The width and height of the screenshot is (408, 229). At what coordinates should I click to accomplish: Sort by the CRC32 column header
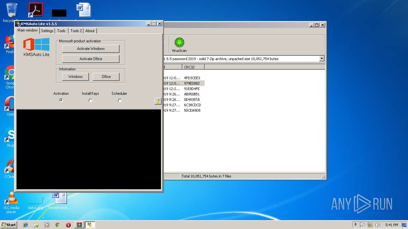point(193,67)
